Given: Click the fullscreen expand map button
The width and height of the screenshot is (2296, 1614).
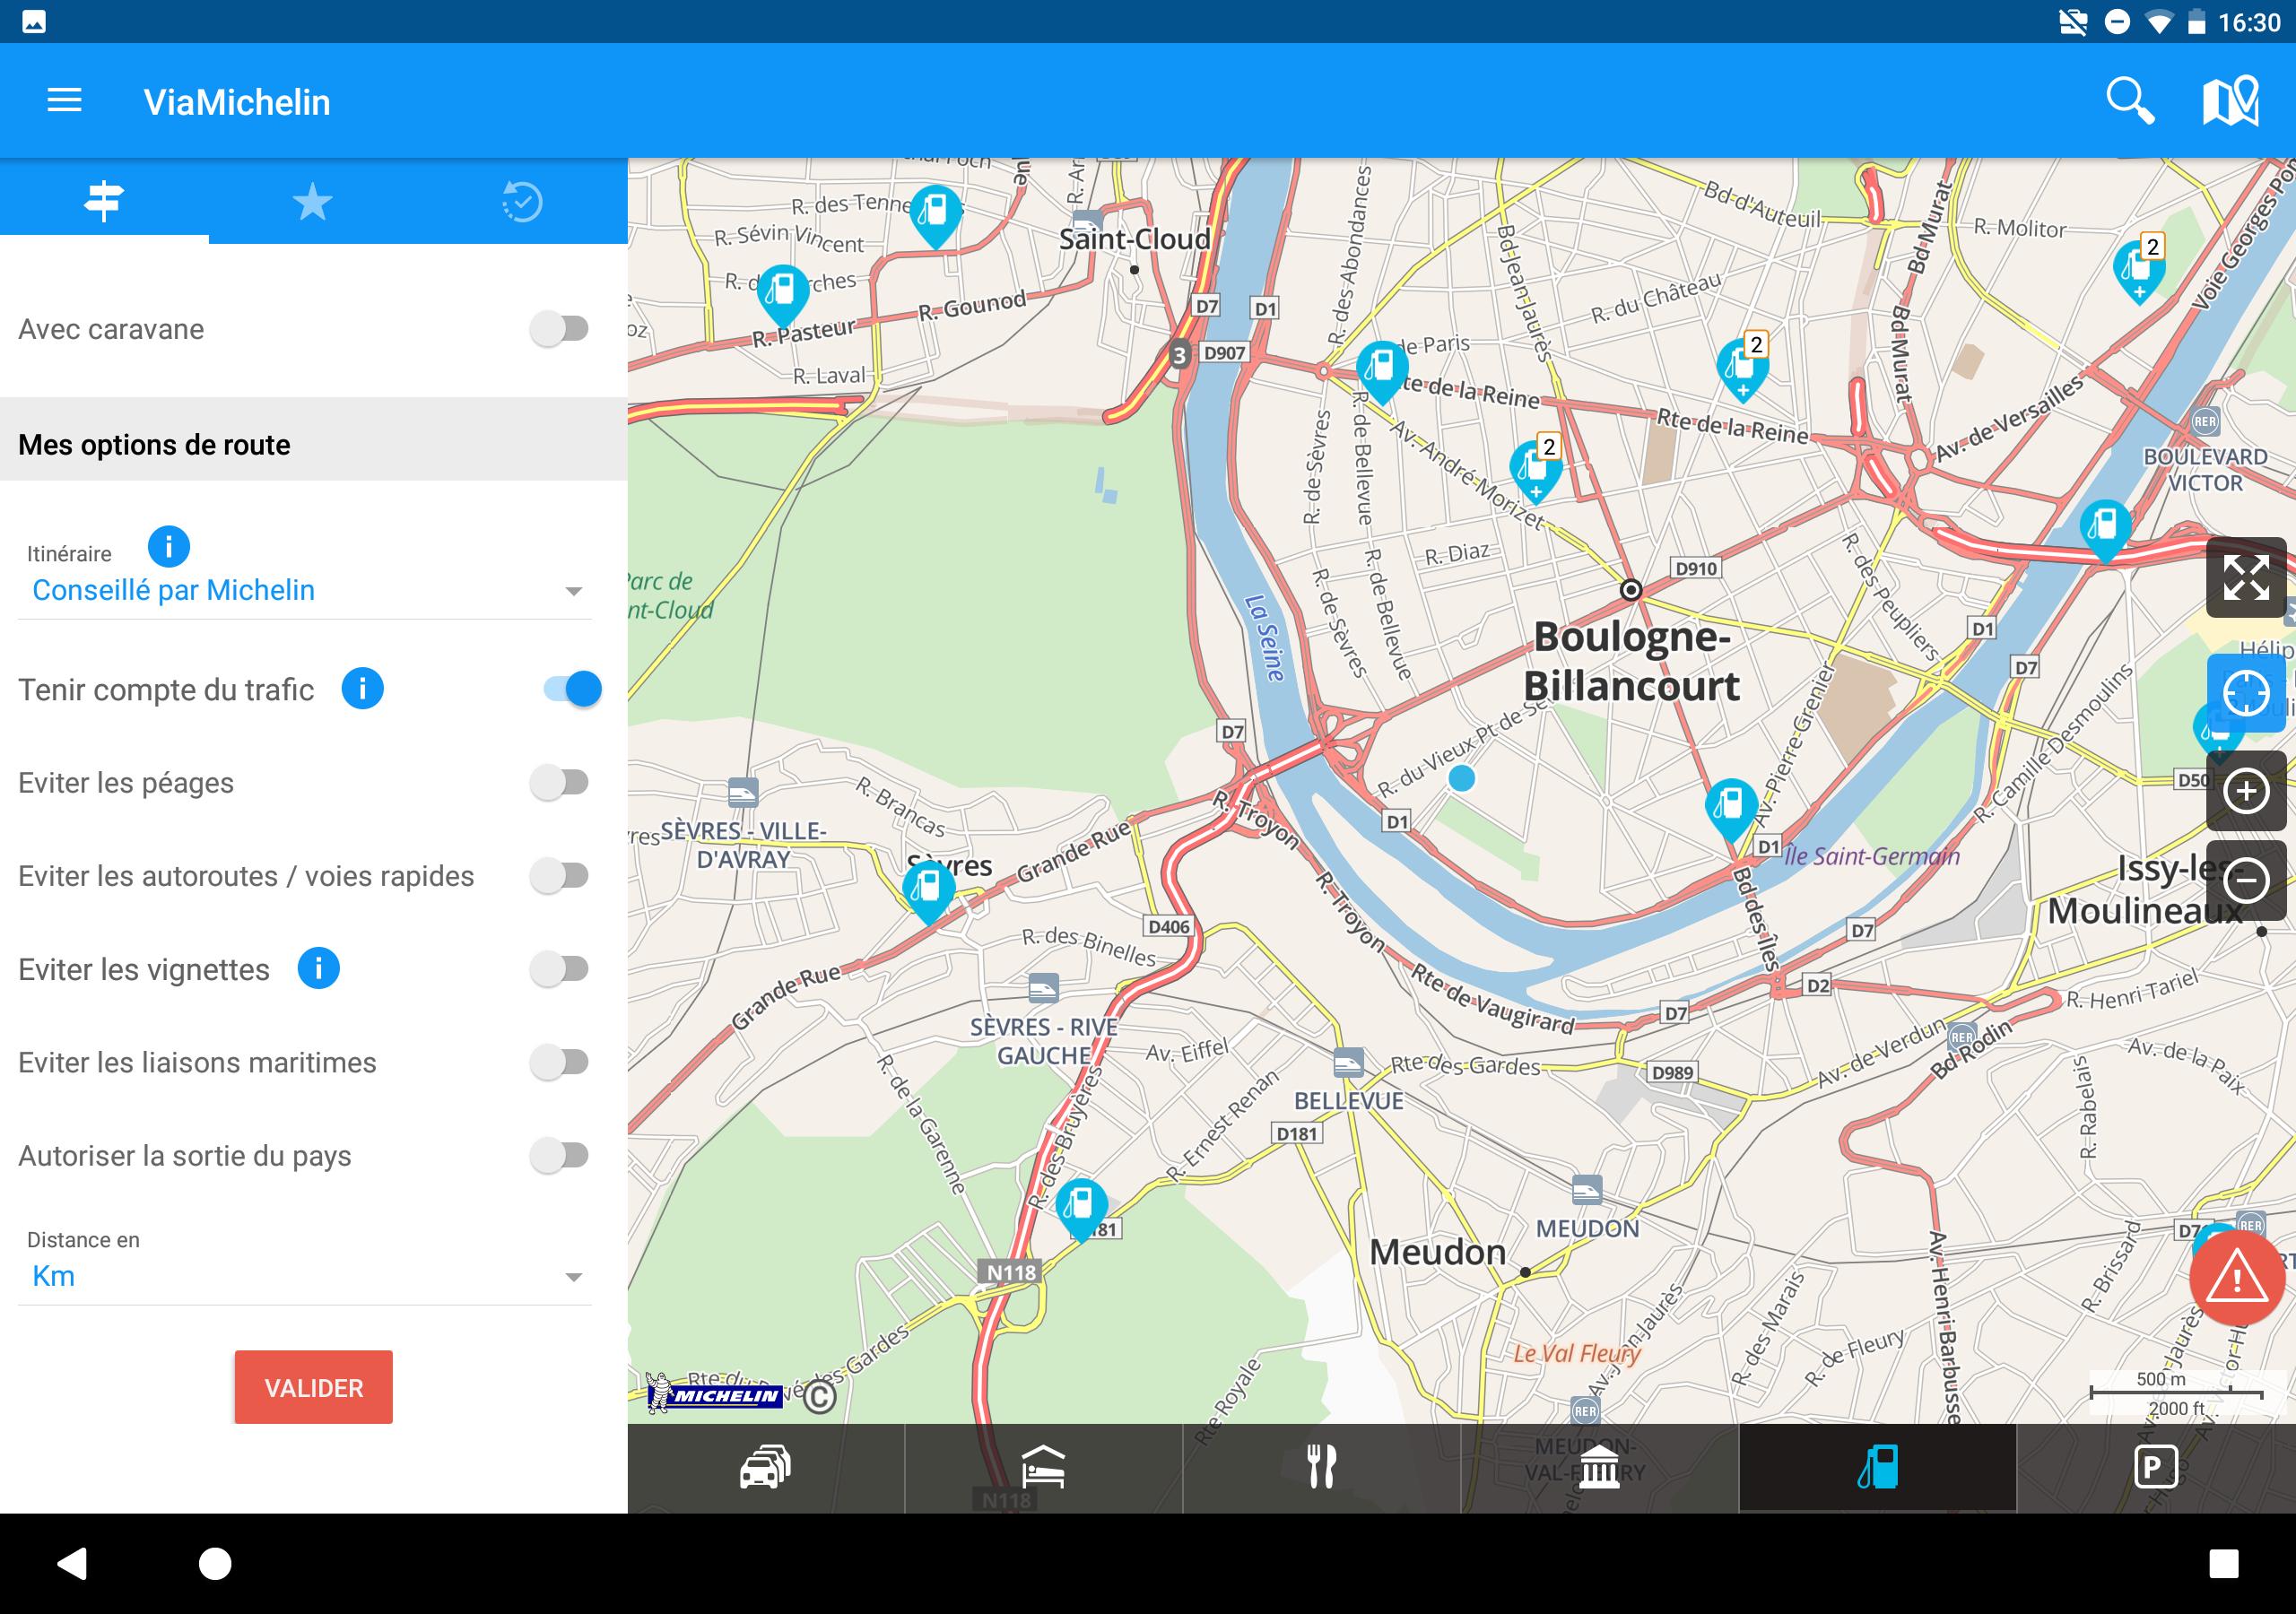Looking at the screenshot, I should 2246,578.
